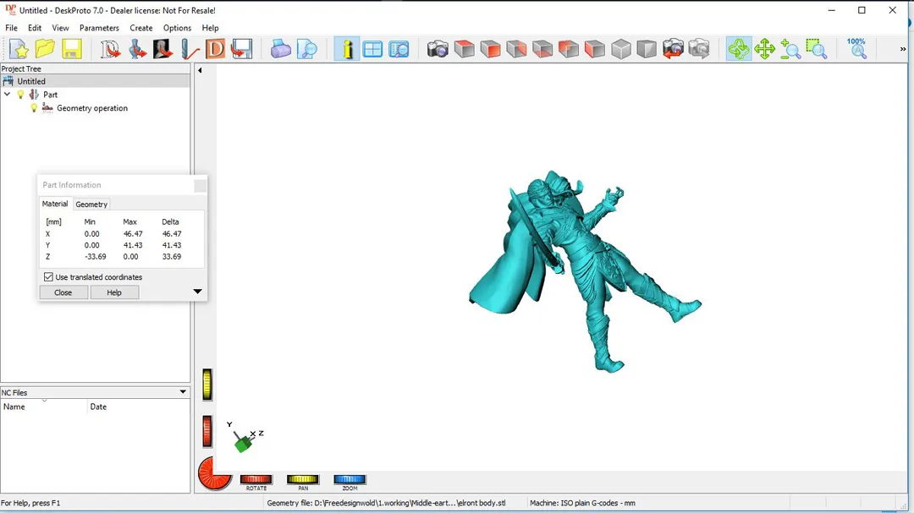Open the NC Files panel dropdown arrow

coord(183,392)
